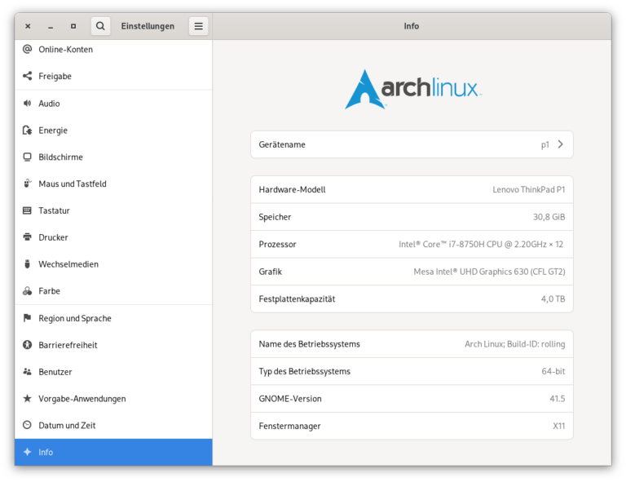Click the Info header title

coord(411,26)
